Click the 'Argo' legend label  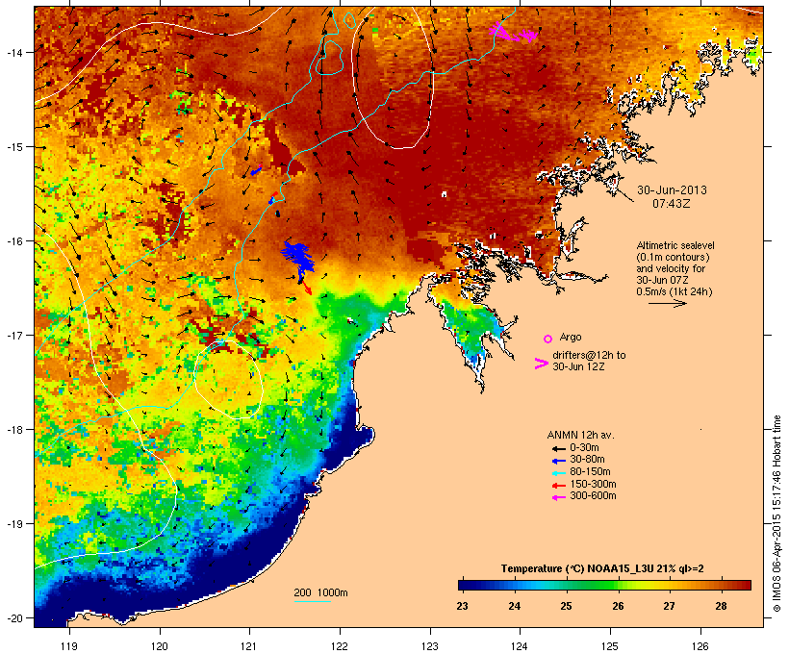click(x=571, y=337)
